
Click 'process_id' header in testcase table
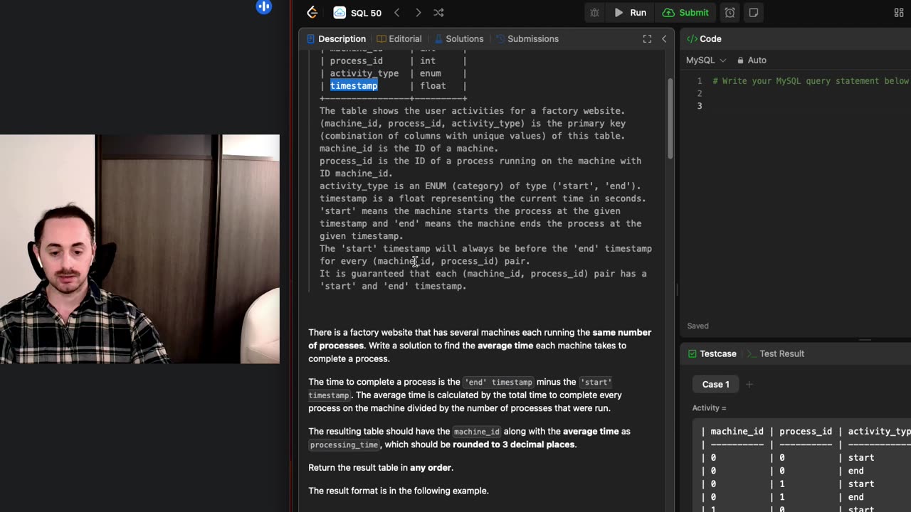coord(806,432)
